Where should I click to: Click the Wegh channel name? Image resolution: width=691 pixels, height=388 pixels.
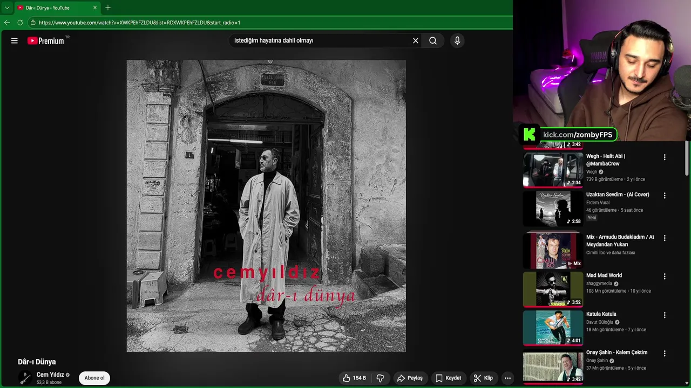(592, 172)
